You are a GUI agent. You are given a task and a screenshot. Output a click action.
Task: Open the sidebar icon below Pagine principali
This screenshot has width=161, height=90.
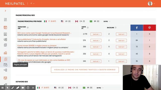[x=5, y=70]
